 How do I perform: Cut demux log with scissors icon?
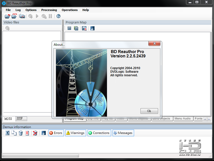click(x=7, y=133)
